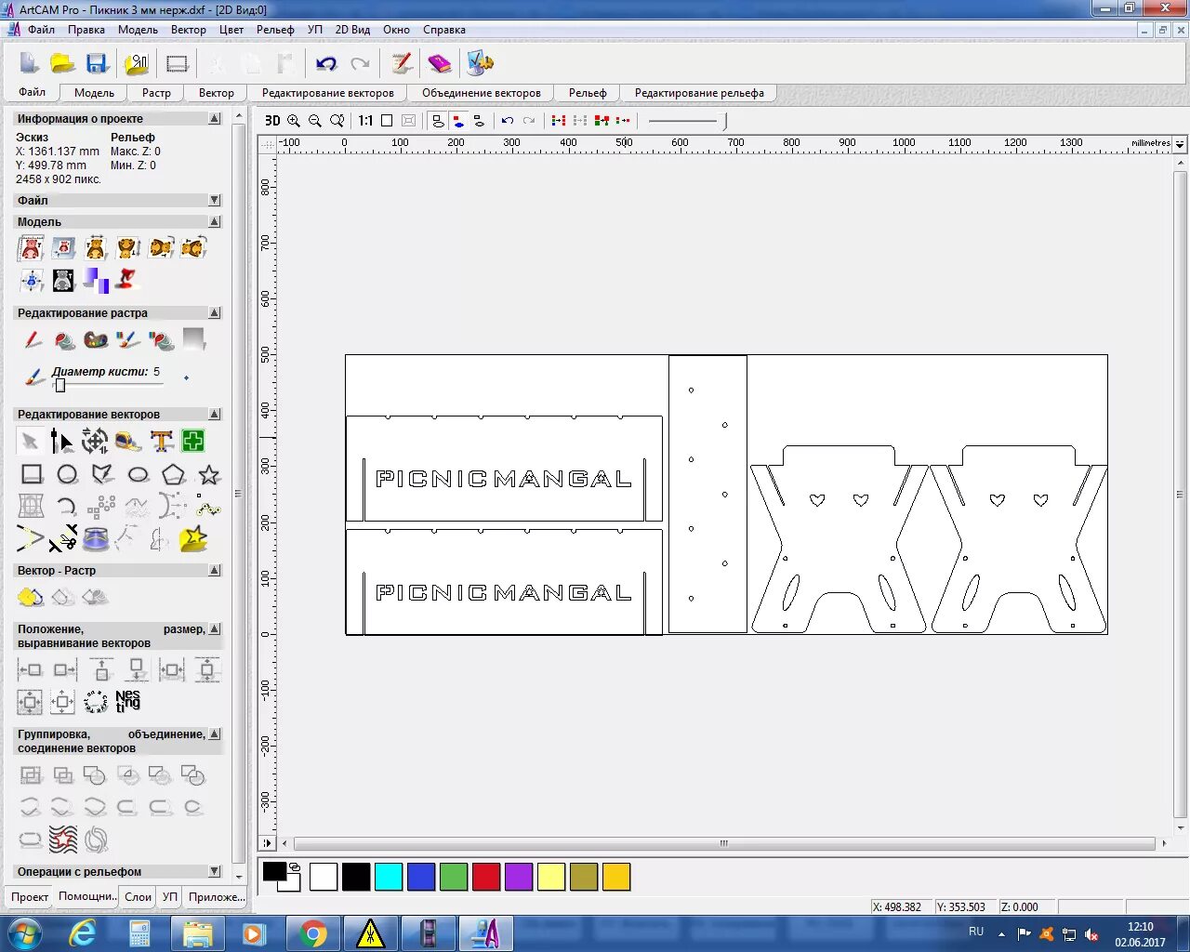Click the contrast slider in view toolbar
The height and width of the screenshot is (952, 1190).
coord(688,121)
